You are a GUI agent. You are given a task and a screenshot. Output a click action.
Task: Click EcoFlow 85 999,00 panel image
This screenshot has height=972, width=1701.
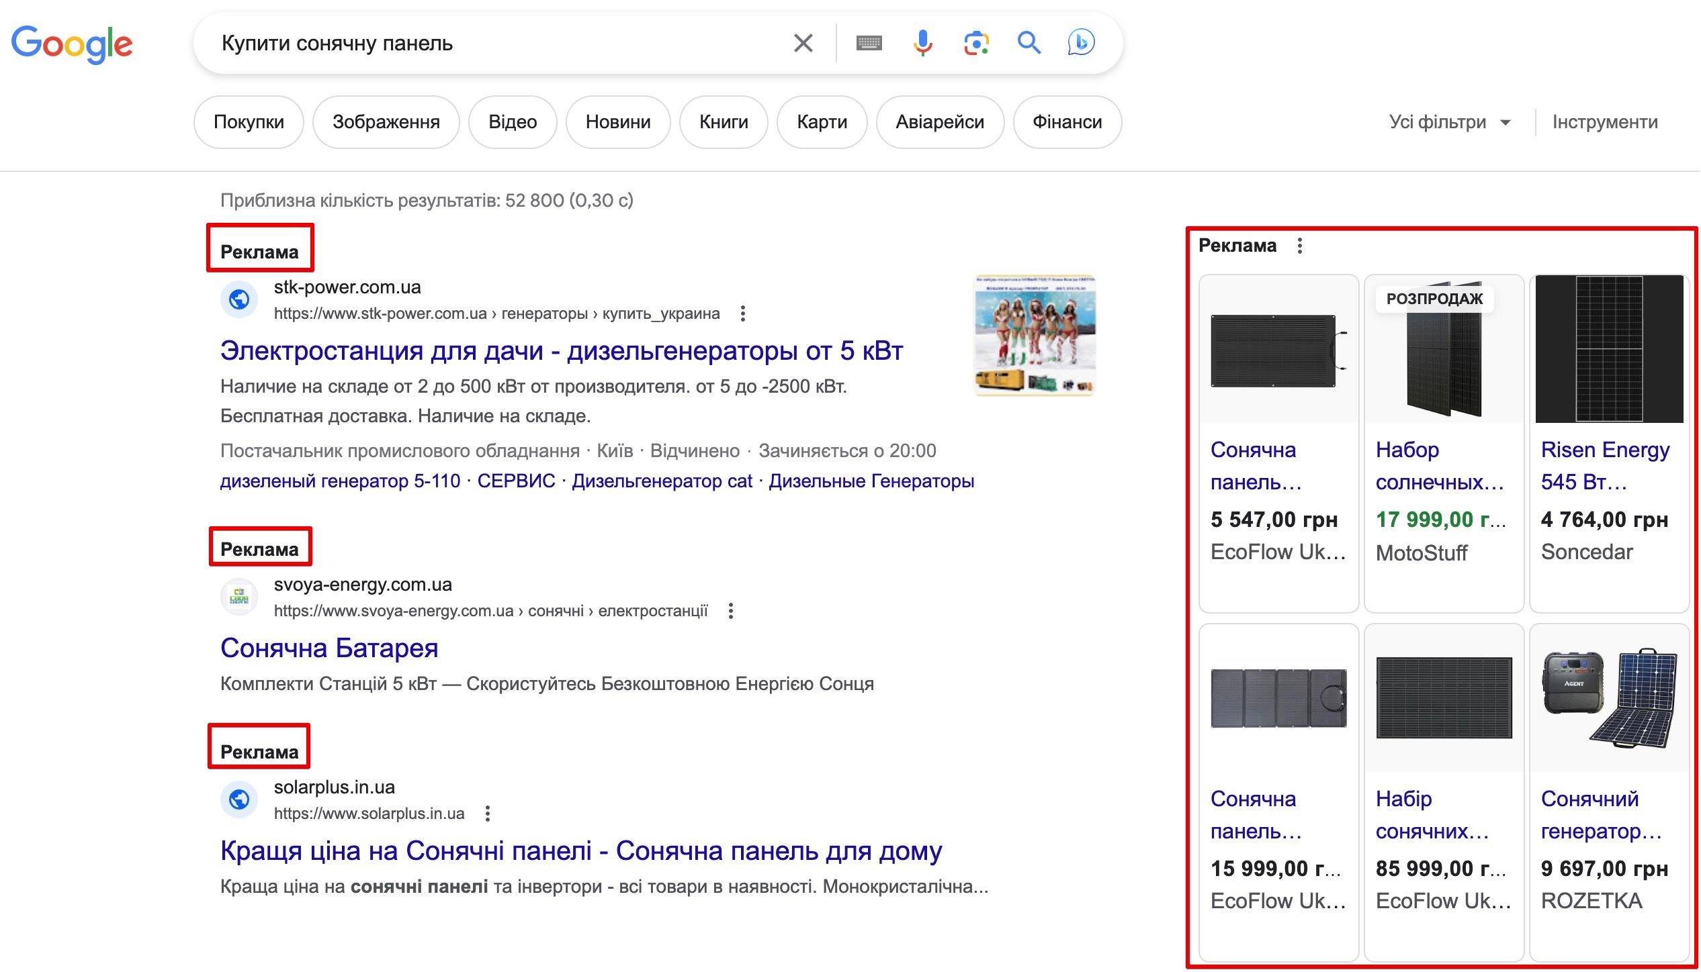point(1444,698)
